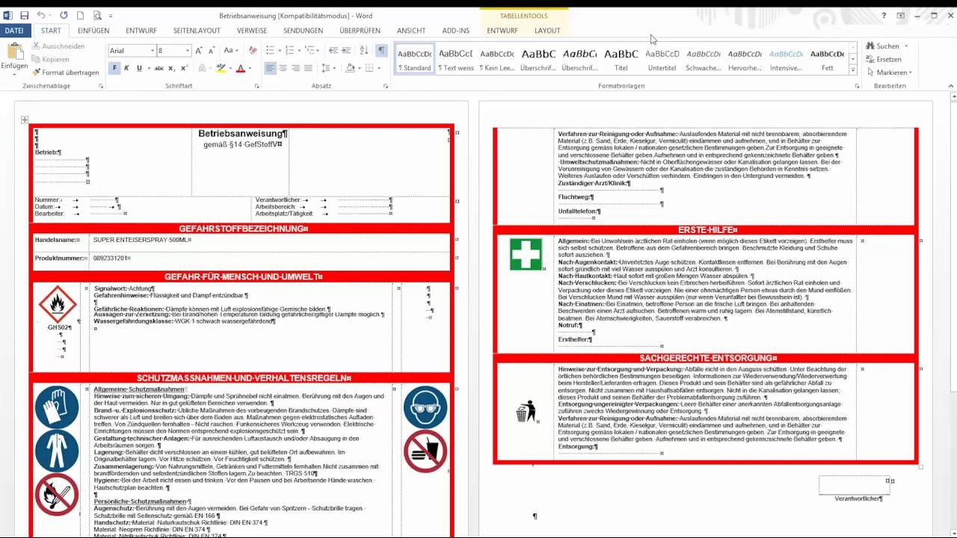Screen dimensions: 957x538
Task: Apply subscript formatting
Action: point(171,68)
